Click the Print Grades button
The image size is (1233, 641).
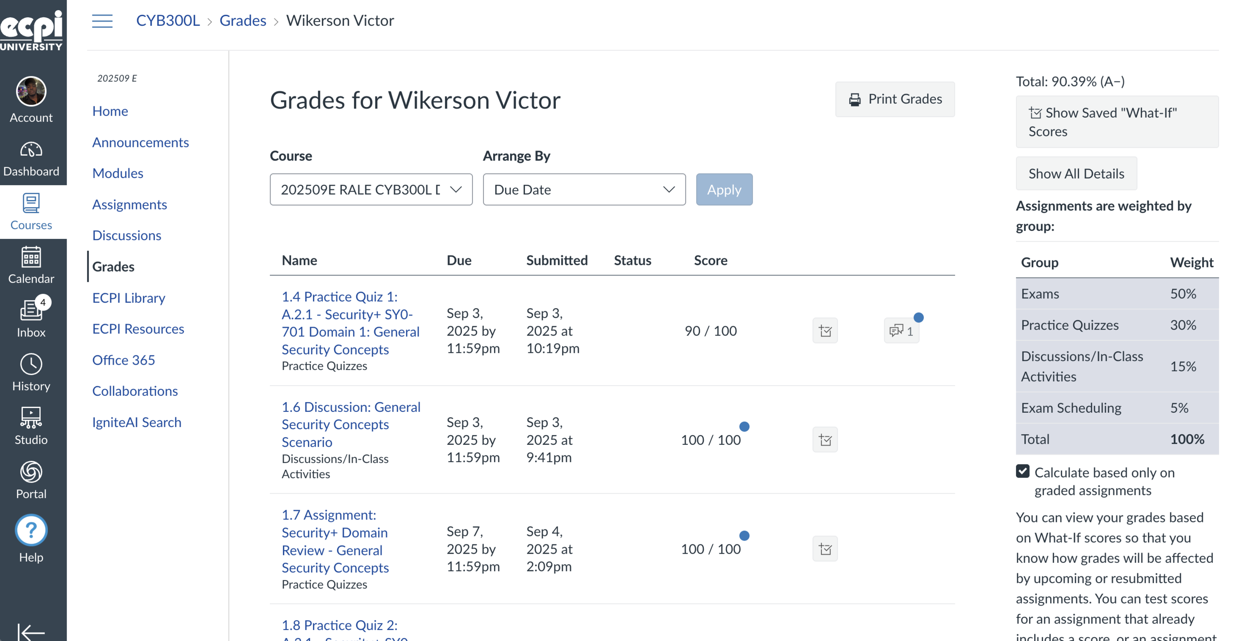click(x=895, y=99)
